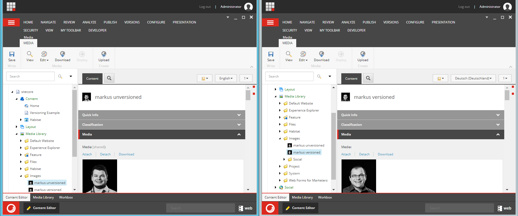Click Sitecore start button in left window

point(11,208)
